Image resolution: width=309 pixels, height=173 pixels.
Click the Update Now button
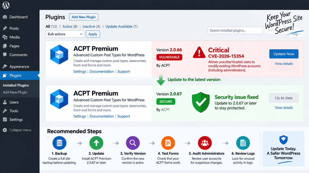[284, 54]
